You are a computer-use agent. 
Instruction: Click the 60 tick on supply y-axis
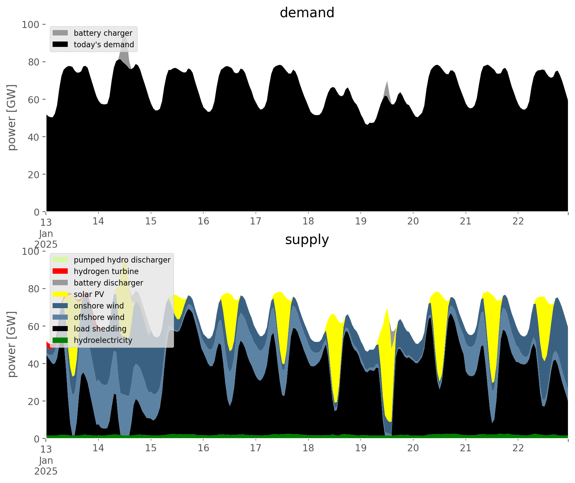[x=34, y=326]
